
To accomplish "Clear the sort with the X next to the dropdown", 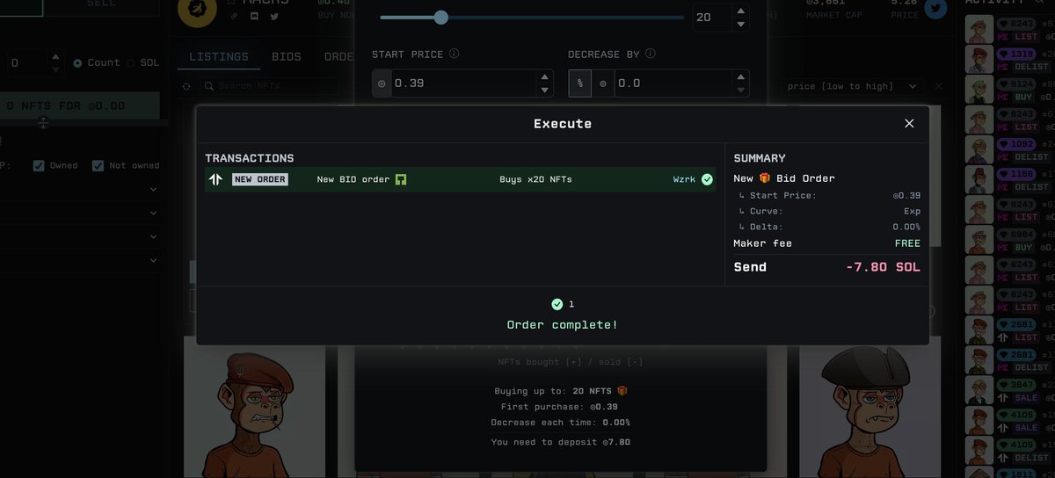I will (938, 86).
